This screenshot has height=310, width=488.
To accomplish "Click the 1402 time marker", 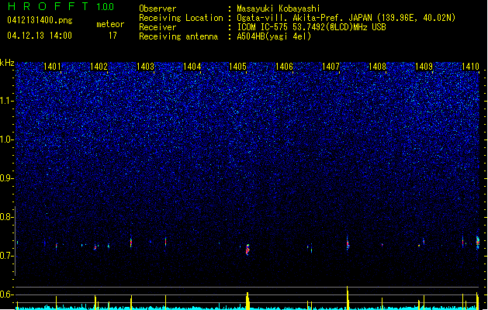I will coord(99,66).
